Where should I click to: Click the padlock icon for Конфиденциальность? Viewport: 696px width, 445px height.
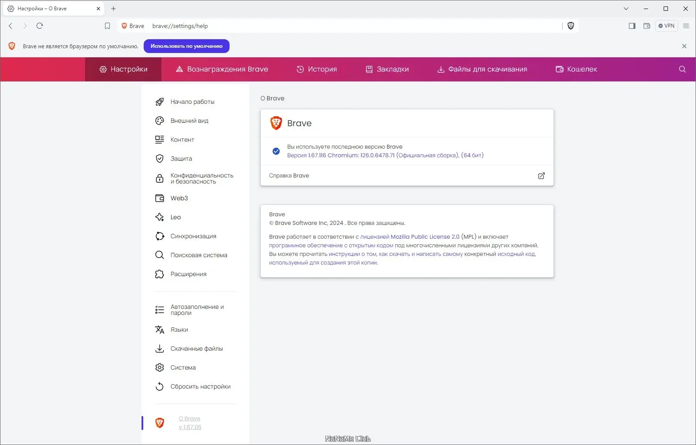tap(160, 178)
